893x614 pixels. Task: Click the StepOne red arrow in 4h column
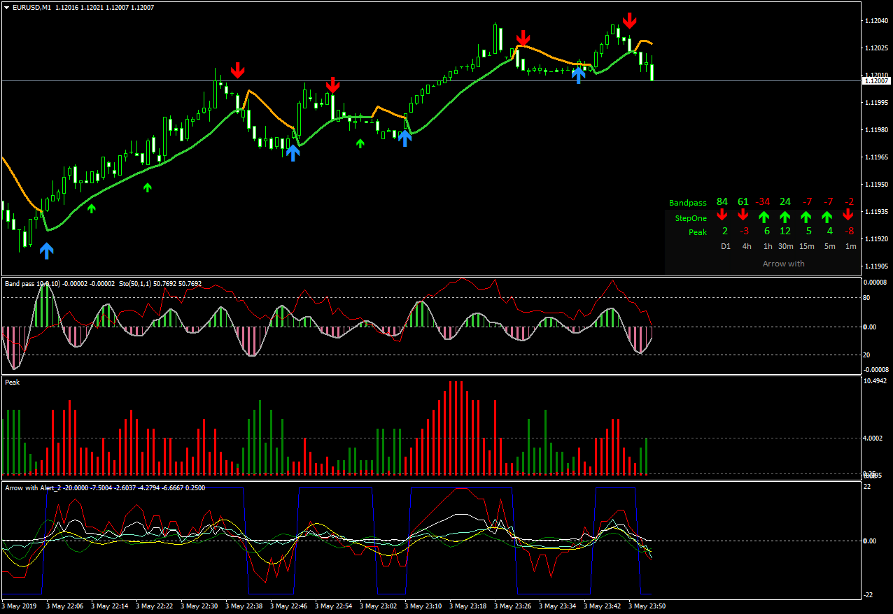pyautogui.click(x=743, y=216)
